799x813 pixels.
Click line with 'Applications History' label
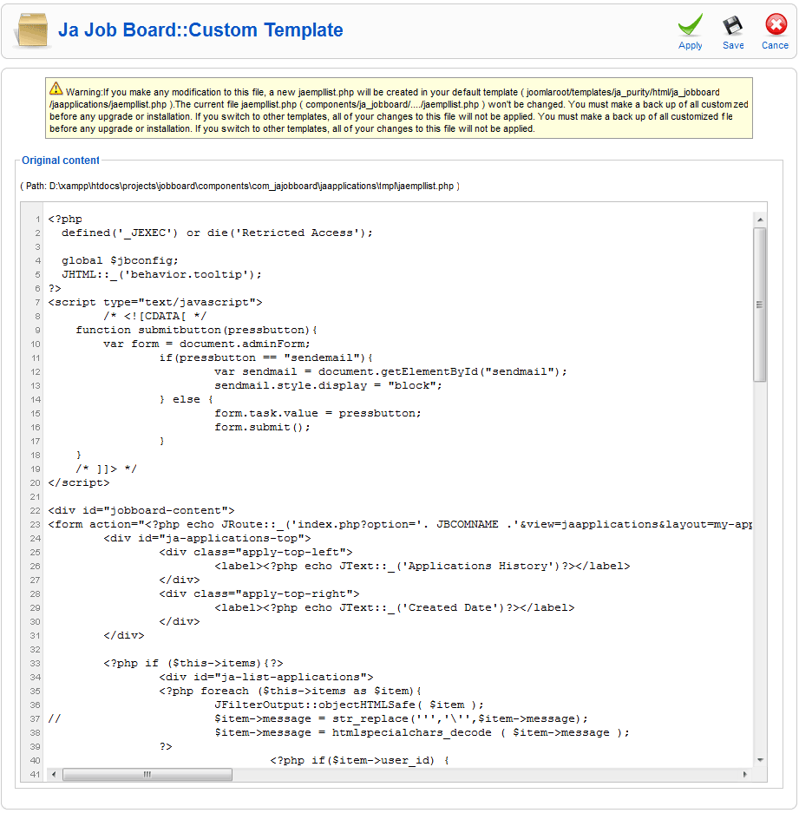click(422, 567)
